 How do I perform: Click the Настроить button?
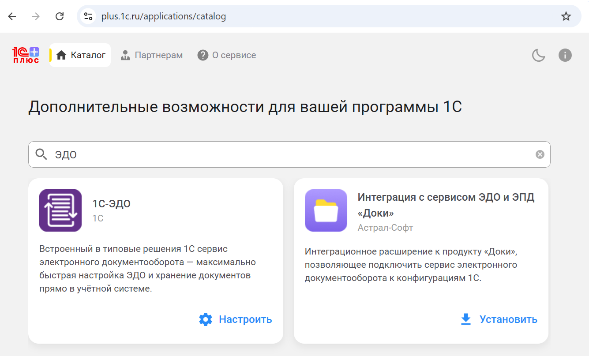(235, 319)
